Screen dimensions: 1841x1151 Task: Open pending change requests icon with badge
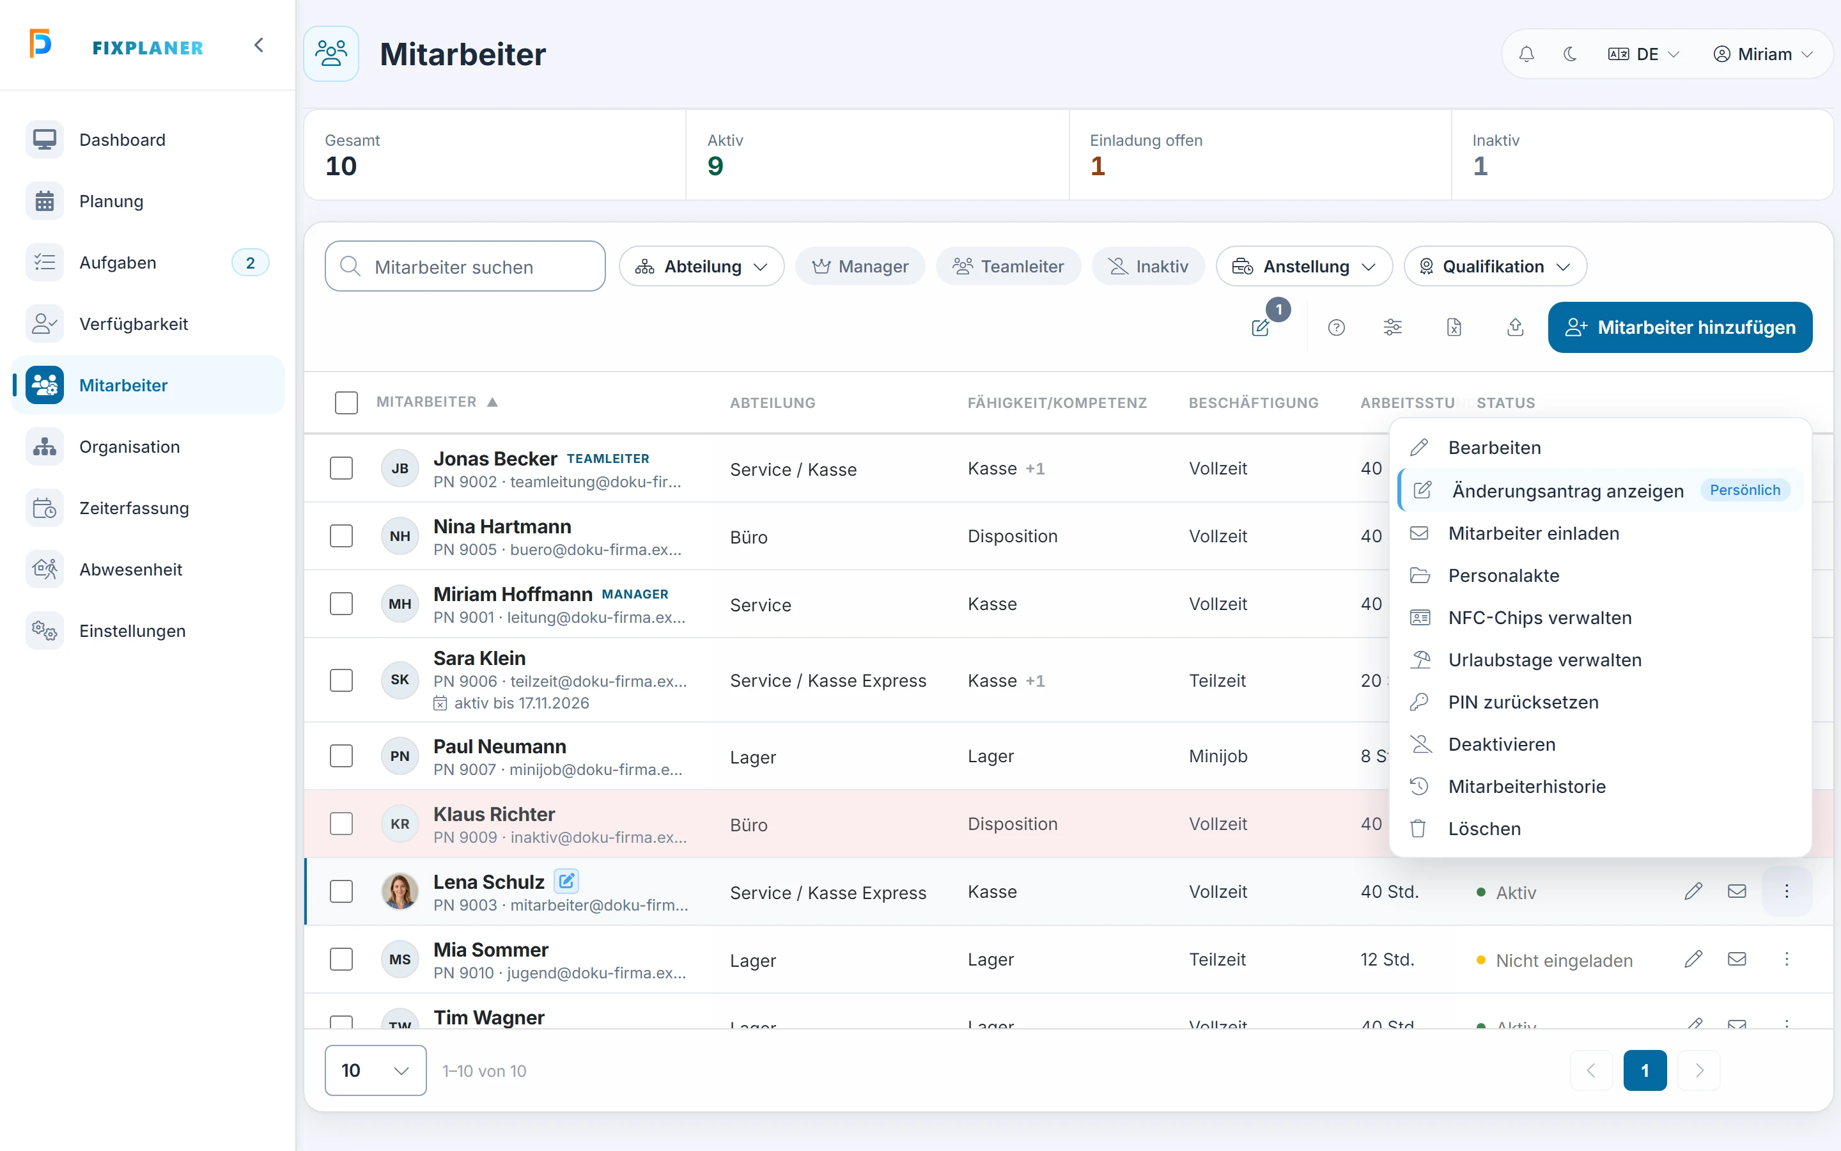[x=1262, y=327]
